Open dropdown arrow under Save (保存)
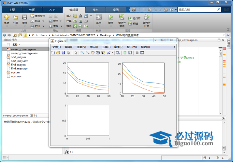Screen dimensions: 233x162 pyautogui.click(x=25, y=26)
